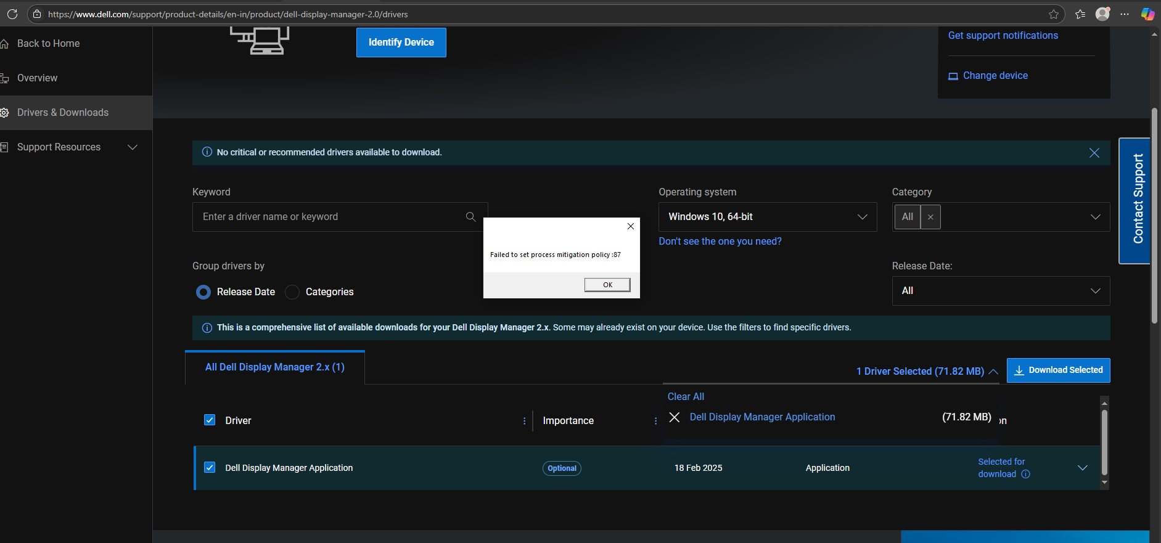1161x543 pixels.
Task: Remove Dell Display Manager Application from selection
Action: 675,417
